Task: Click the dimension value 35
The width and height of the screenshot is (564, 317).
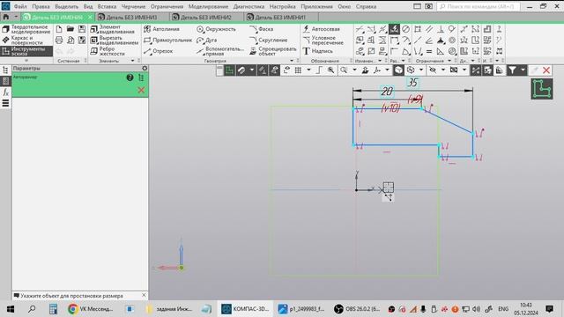Action: point(412,83)
